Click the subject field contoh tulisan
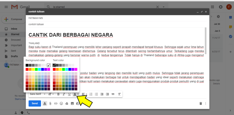 pos(118,24)
